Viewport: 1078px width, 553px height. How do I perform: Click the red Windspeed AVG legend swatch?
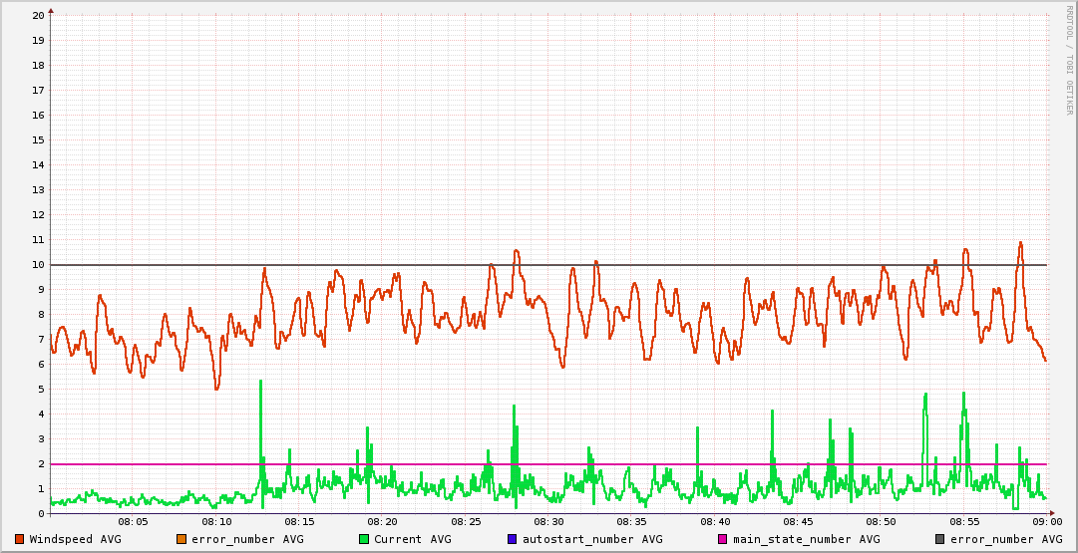(20, 539)
